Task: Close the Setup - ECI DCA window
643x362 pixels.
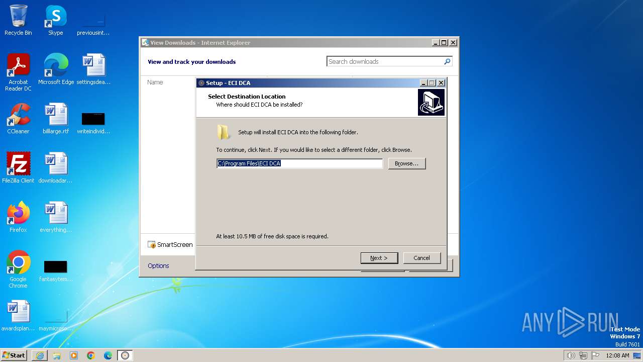Action: pos(441,83)
